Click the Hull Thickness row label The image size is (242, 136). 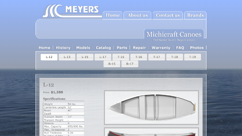(x=53, y=133)
